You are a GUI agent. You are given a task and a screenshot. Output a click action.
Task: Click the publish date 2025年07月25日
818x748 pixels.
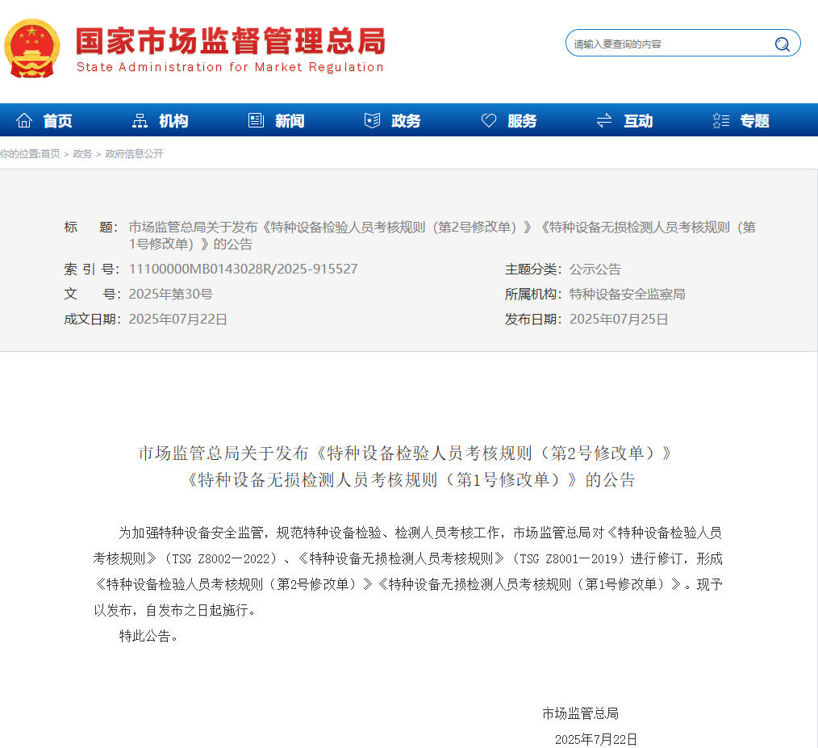(x=619, y=320)
